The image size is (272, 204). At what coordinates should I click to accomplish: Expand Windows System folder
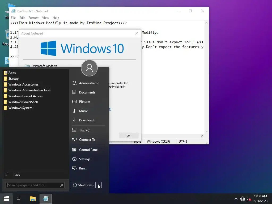click(x=36, y=108)
